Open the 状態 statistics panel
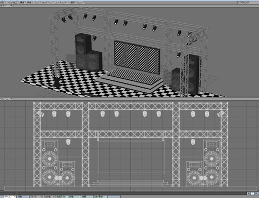The height and width of the screenshot is (198, 259). [75, 196]
